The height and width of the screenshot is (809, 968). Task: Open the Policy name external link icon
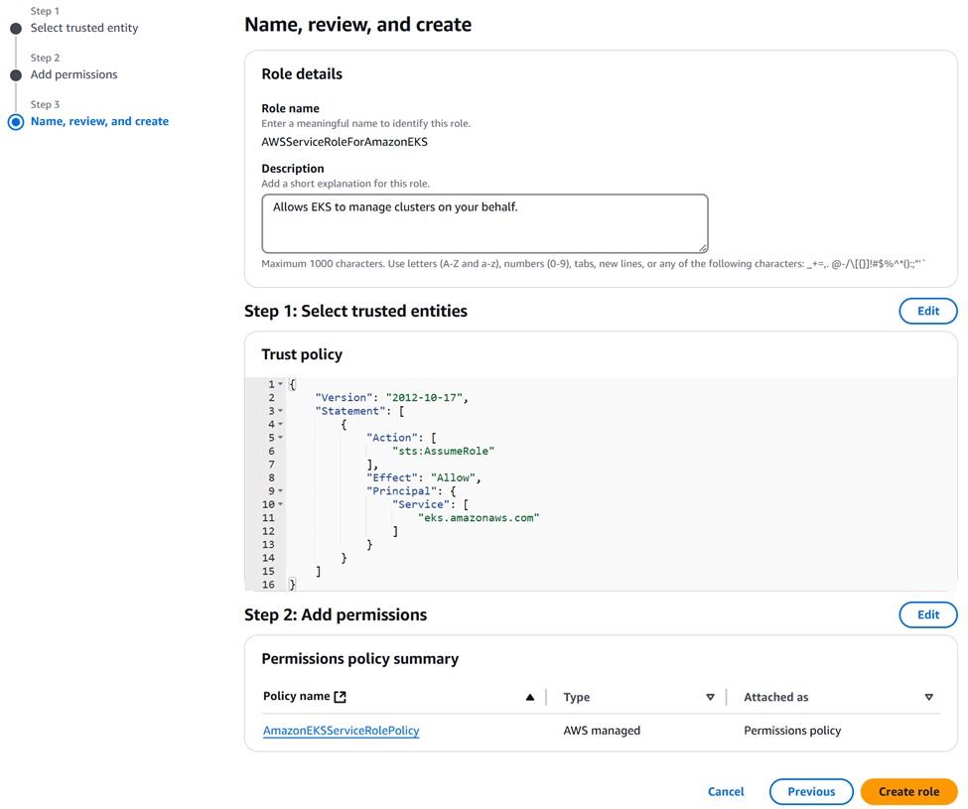click(340, 697)
